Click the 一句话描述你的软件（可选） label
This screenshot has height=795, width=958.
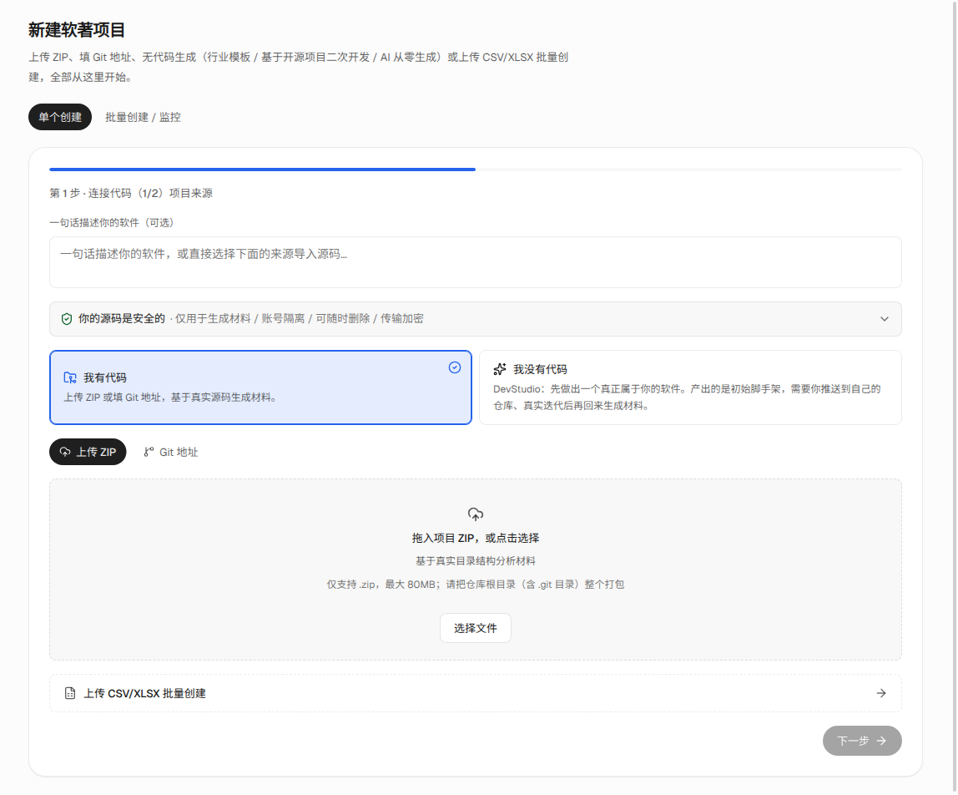tap(111, 223)
